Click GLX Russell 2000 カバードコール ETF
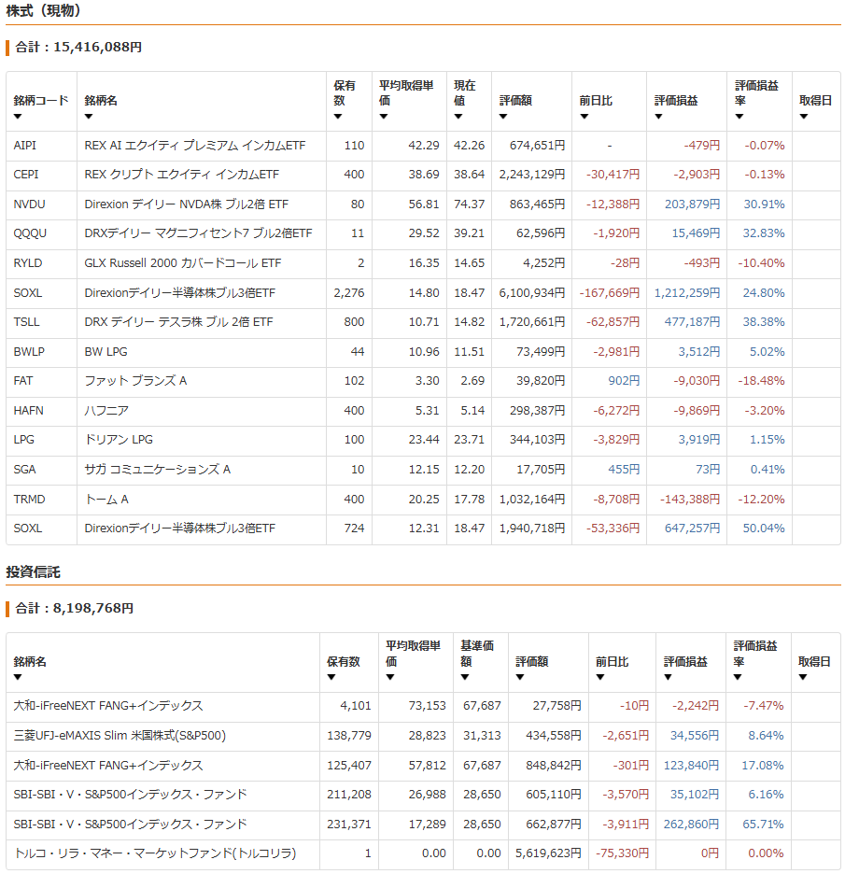 pos(182,263)
